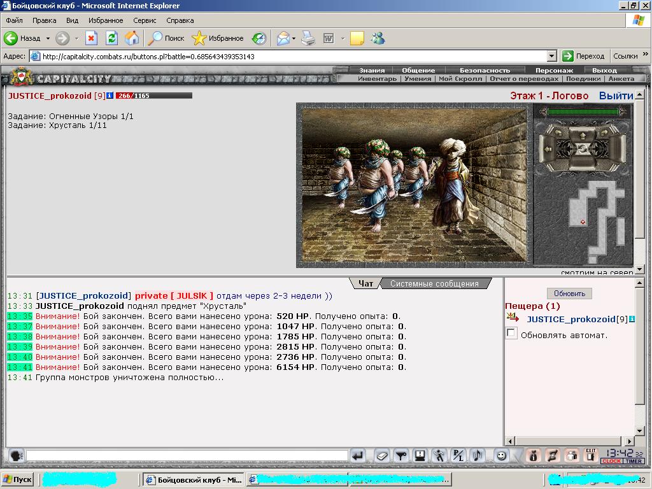
Task: Click IE Refresh toolbar button
Action: tap(111, 38)
